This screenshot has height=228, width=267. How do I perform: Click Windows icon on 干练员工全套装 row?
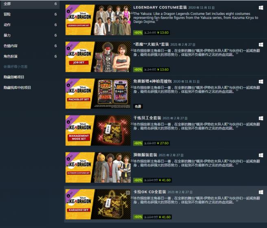[x=261, y=118]
